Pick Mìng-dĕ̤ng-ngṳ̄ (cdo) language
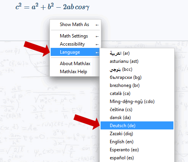Viewport: 188px width, 162px height. [137, 101]
